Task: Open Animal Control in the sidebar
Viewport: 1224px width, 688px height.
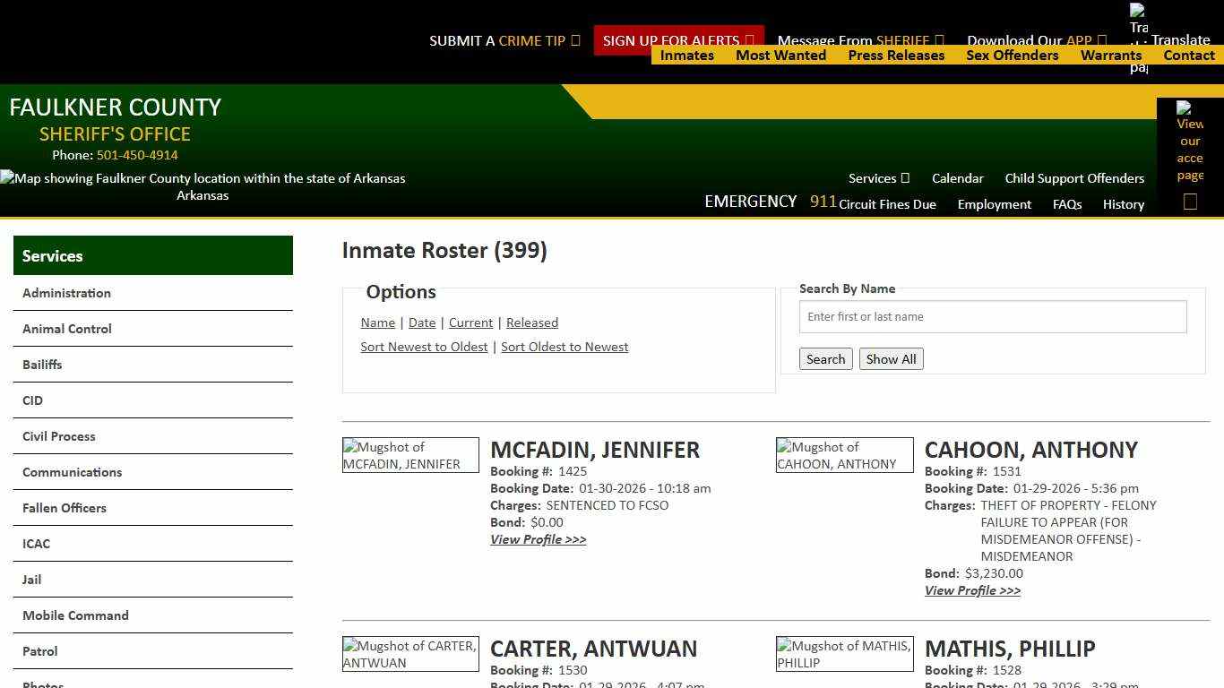Action: (66, 329)
